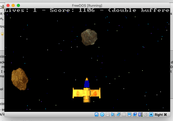Click the brown asteroid on left

point(19,79)
